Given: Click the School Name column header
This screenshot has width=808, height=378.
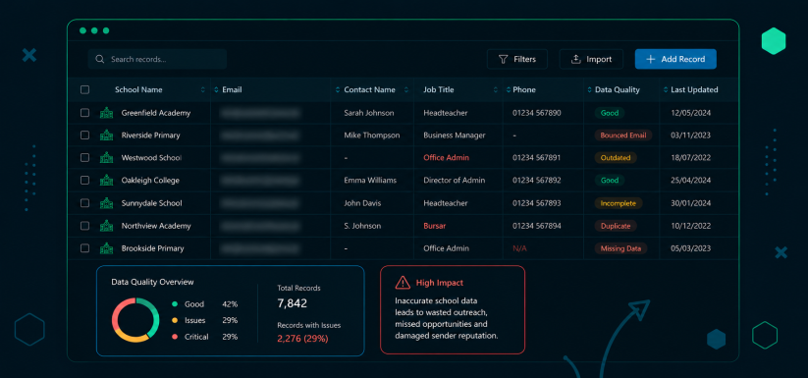Looking at the screenshot, I should (138, 89).
